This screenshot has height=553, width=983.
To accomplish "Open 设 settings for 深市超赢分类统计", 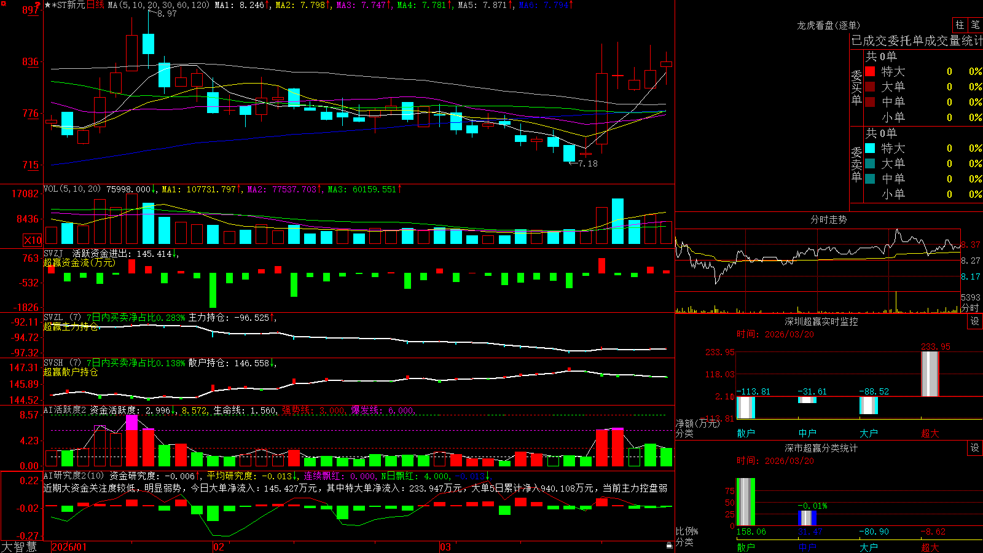I will click(975, 448).
